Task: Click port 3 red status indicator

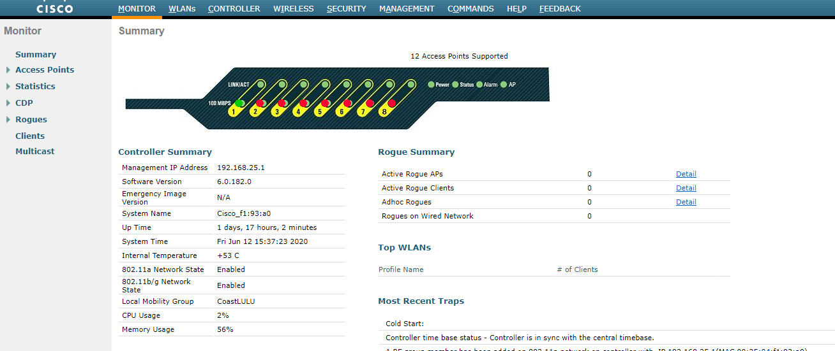Action: [282, 103]
